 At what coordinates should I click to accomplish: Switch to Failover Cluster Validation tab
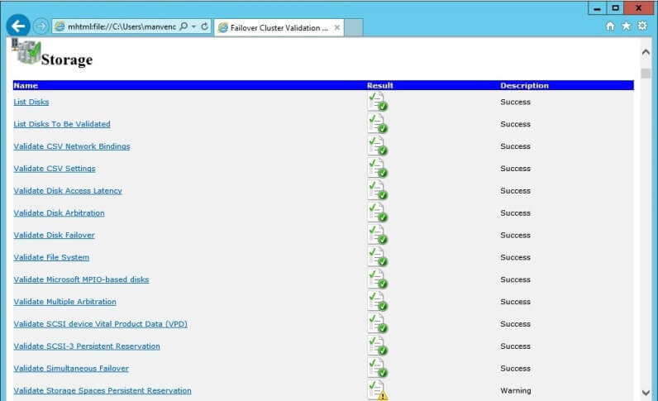[x=271, y=27]
